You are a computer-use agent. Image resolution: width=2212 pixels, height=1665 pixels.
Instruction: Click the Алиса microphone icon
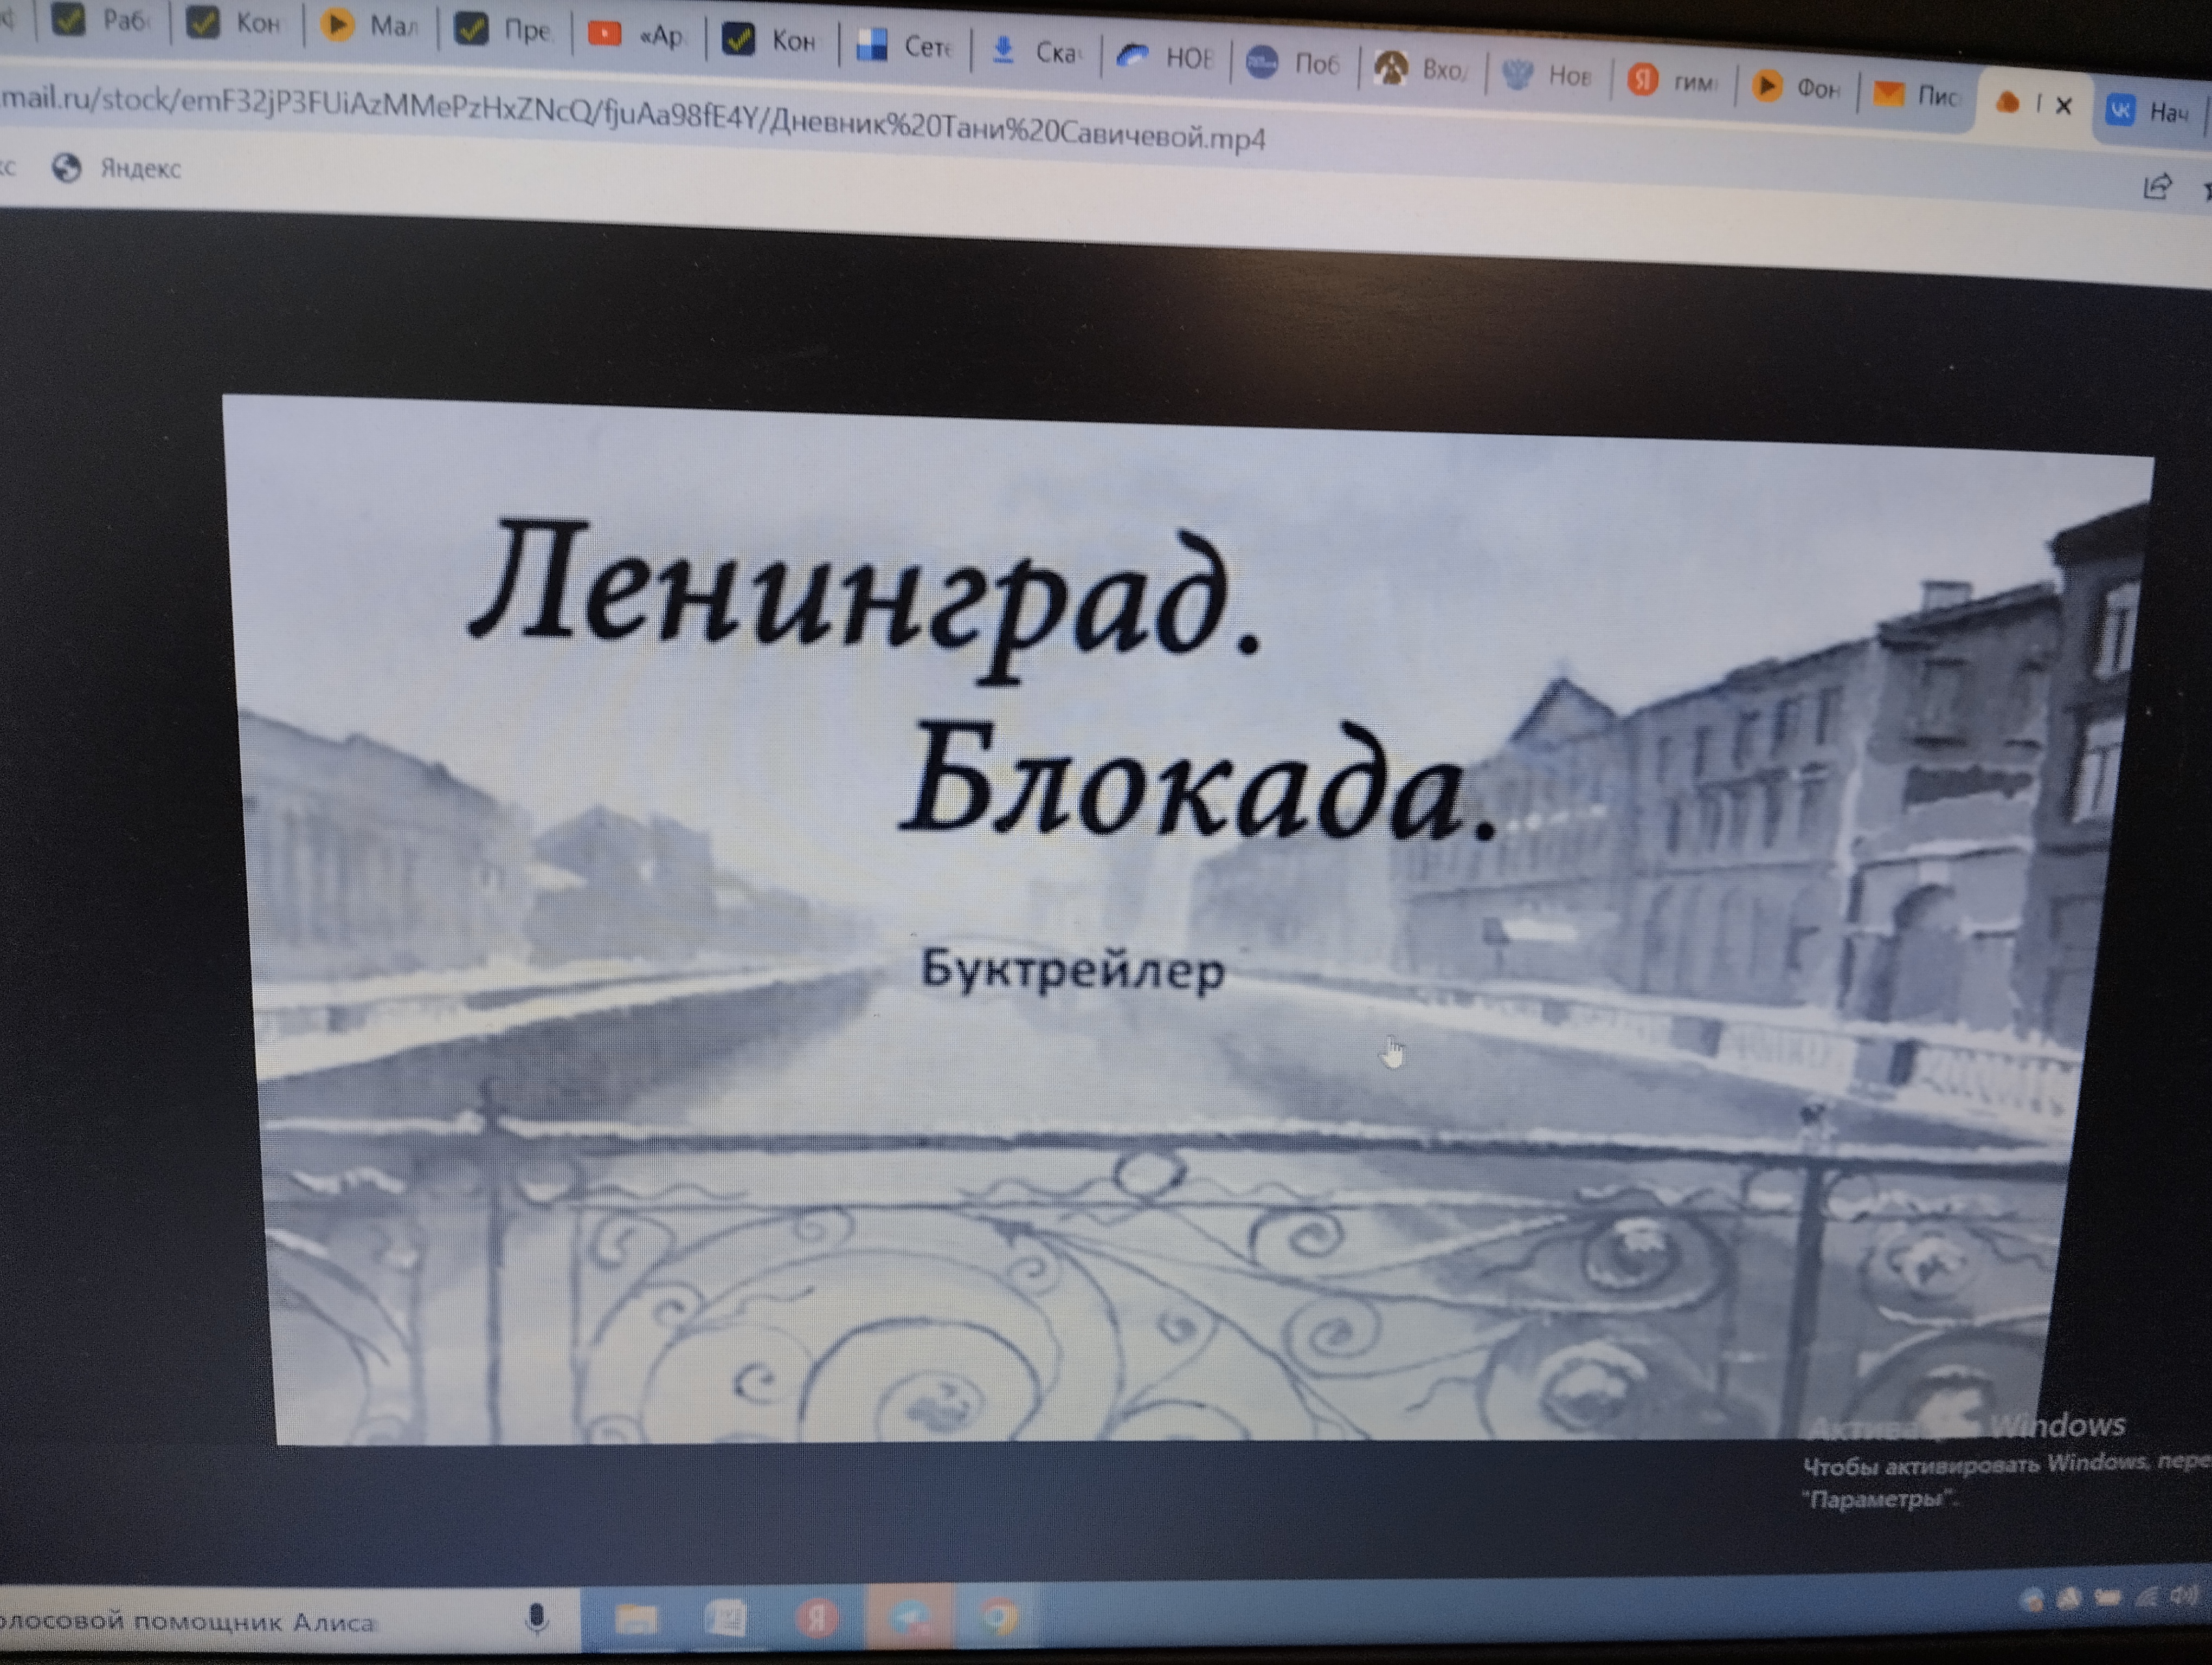[537, 1619]
